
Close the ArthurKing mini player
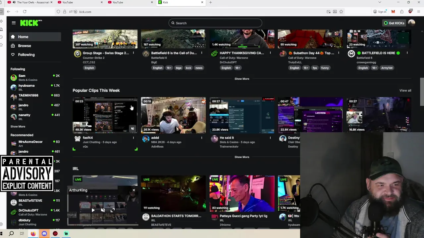(x=134, y=190)
